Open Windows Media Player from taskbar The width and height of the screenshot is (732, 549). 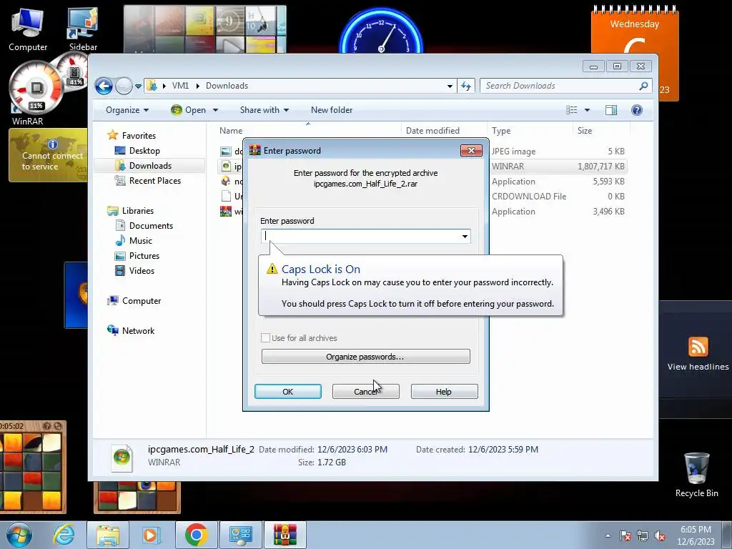(x=150, y=535)
